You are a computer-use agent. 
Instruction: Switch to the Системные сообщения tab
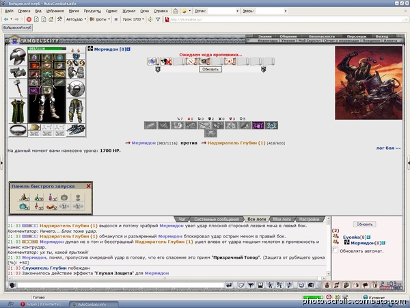[x=217, y=219]
